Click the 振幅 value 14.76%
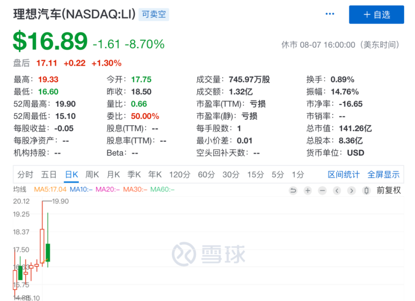This screenshot has height=301, width=415. [345, 92]
